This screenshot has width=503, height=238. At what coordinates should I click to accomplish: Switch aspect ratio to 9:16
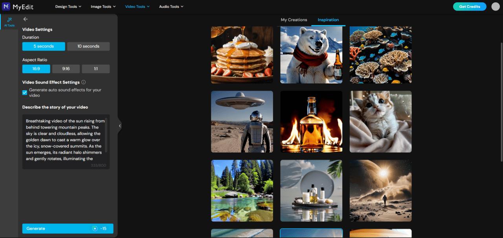point(66,69)
